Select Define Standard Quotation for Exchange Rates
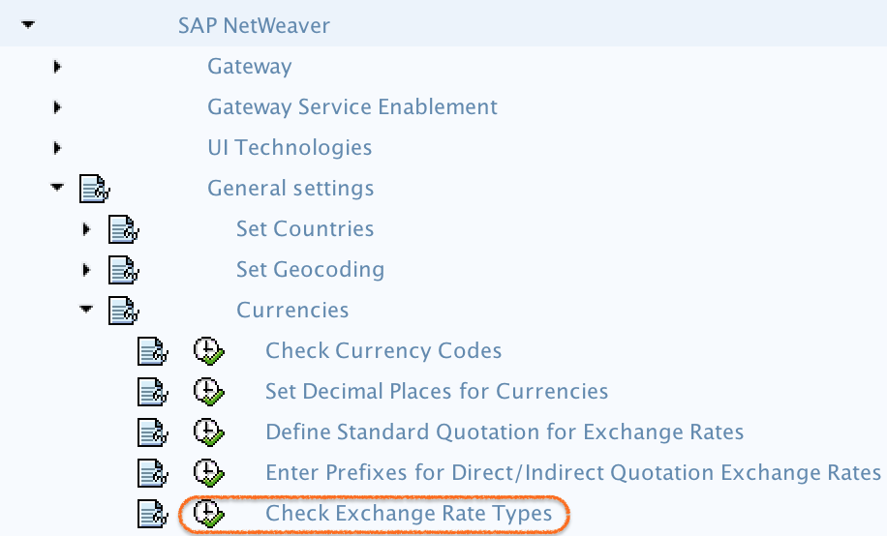 505,432
